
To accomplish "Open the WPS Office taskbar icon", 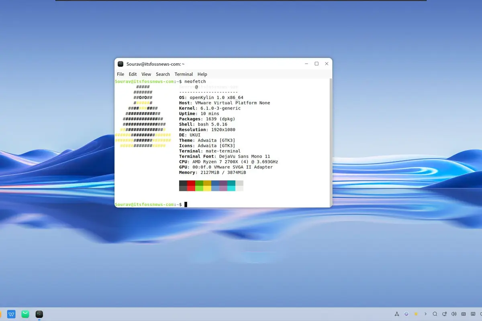I will pyautogui.click(x=11, y=314).
